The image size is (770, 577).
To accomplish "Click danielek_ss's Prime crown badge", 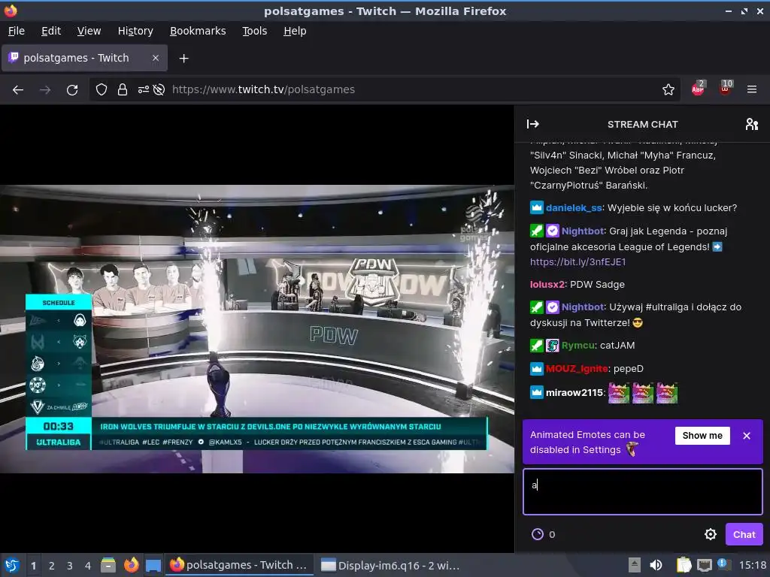I will 537,207.
